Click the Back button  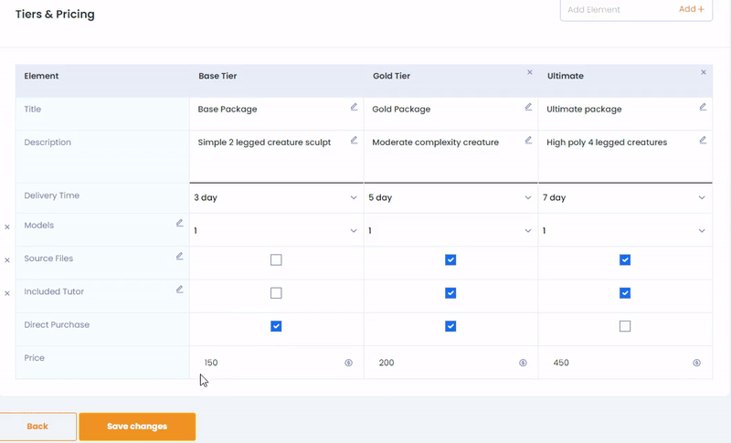point(37,427)
